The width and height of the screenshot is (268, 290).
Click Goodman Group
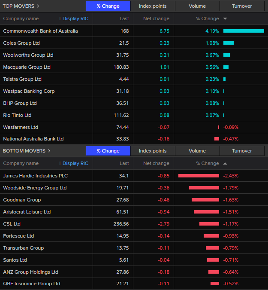pos(22,200)
